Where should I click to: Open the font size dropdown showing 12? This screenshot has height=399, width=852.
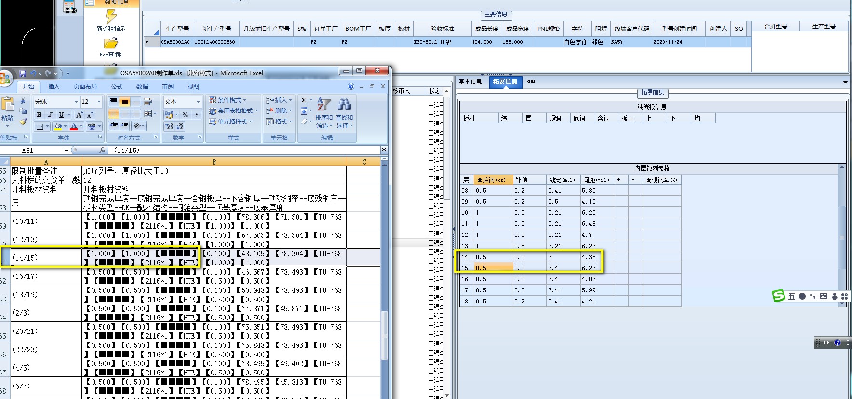click(x=99, y=102)
